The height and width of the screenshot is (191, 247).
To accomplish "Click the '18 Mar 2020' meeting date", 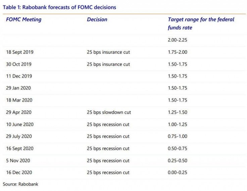I will (19, 100).
